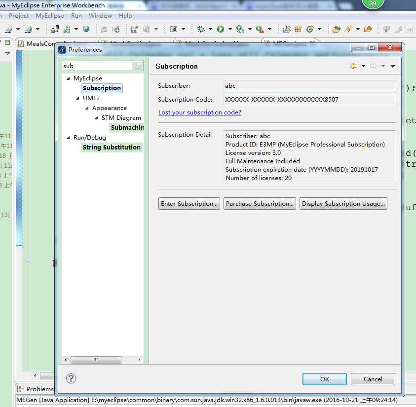Collapse the MyEclipse tree node
416x407 pixels.
68,78
